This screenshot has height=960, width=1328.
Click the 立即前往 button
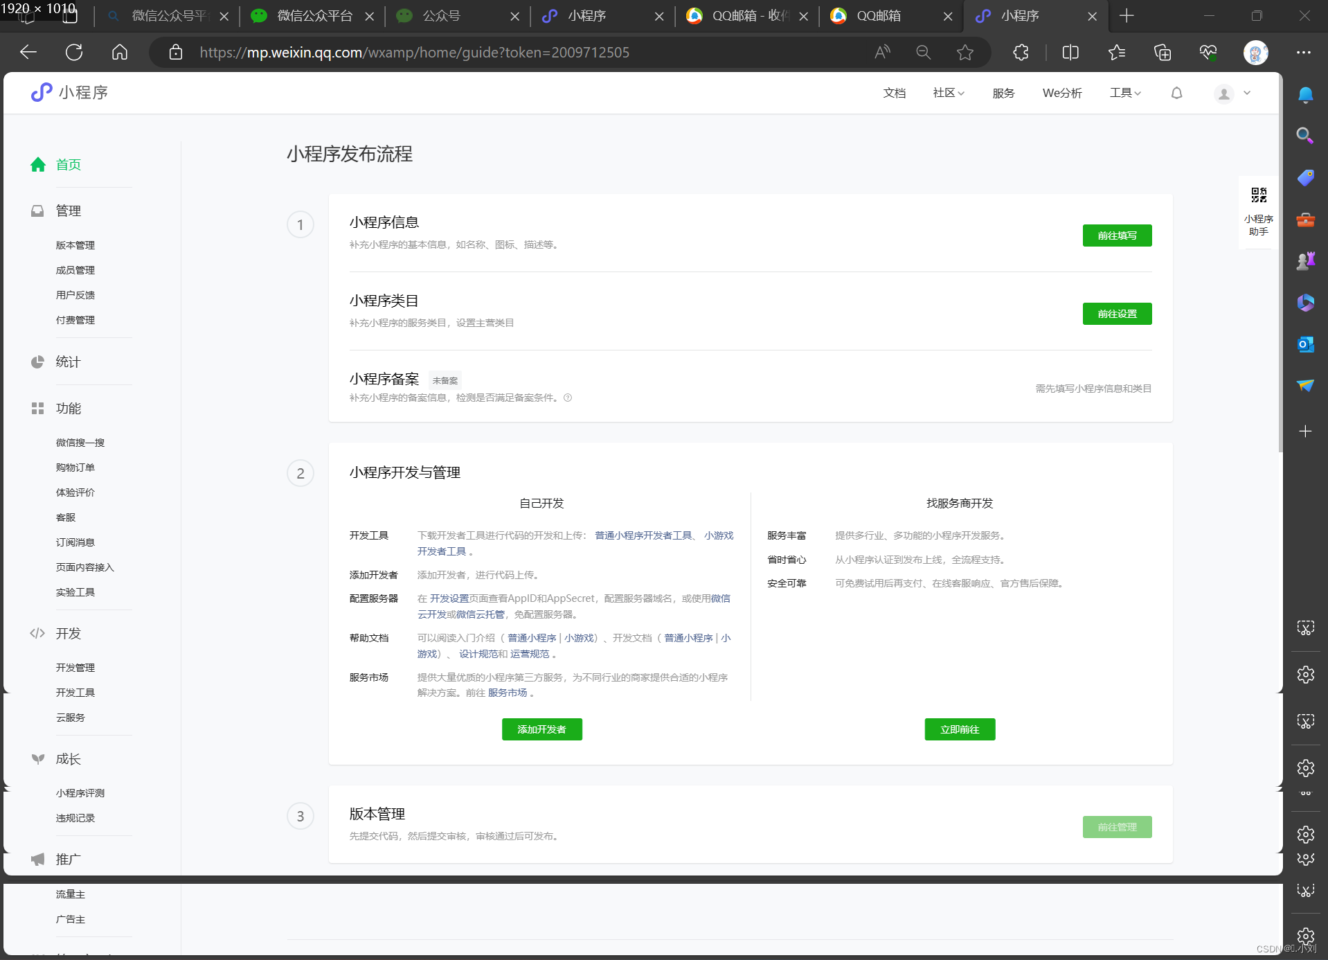[x=960, y=729]
